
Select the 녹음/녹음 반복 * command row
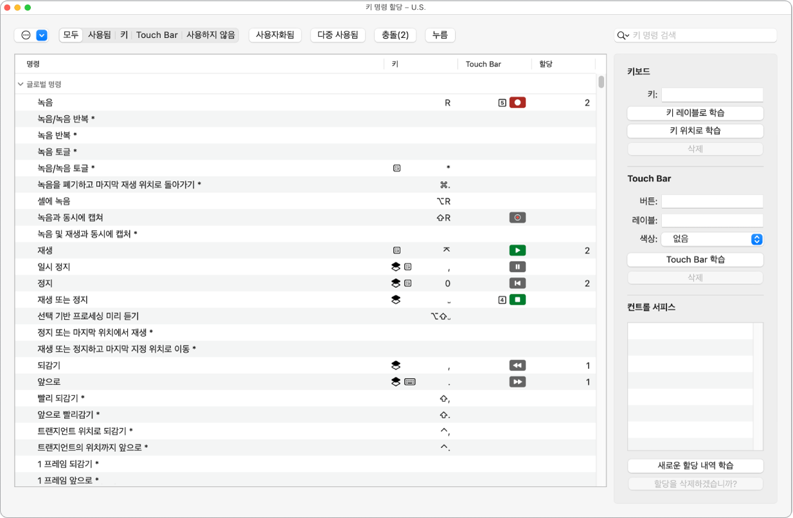tap(306, 119)
